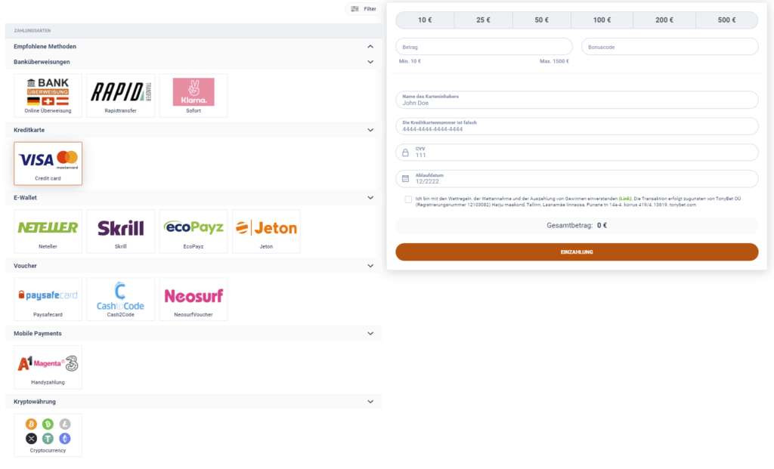Select EcoPayz payment method
The width and height of the screenshot is (774, 469).
(x=193, y=231)
